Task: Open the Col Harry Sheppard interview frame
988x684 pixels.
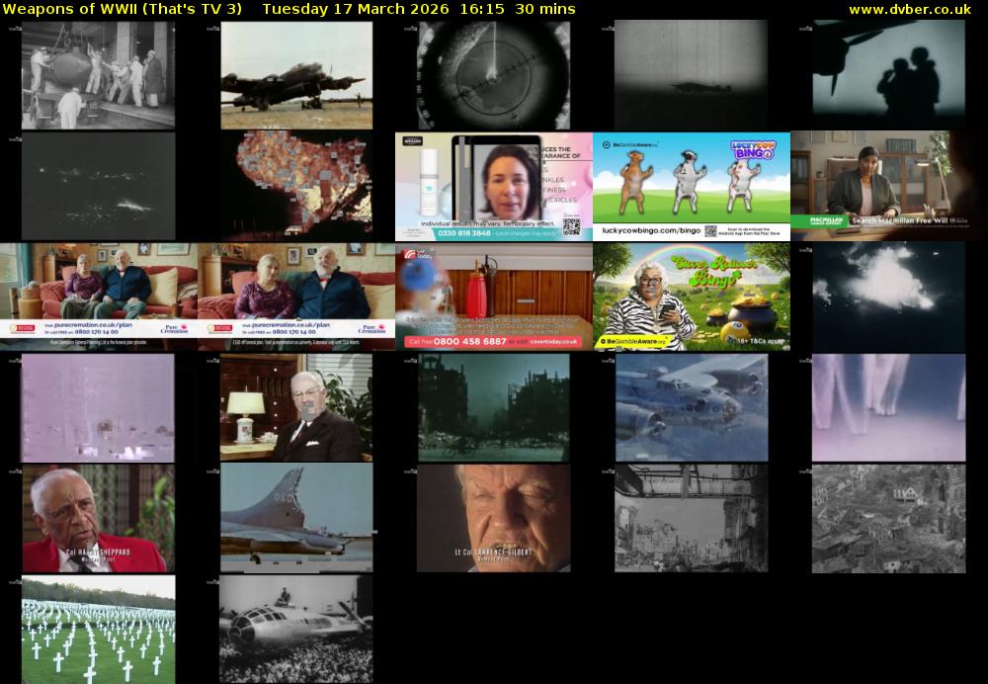Action: coord(98,518)
